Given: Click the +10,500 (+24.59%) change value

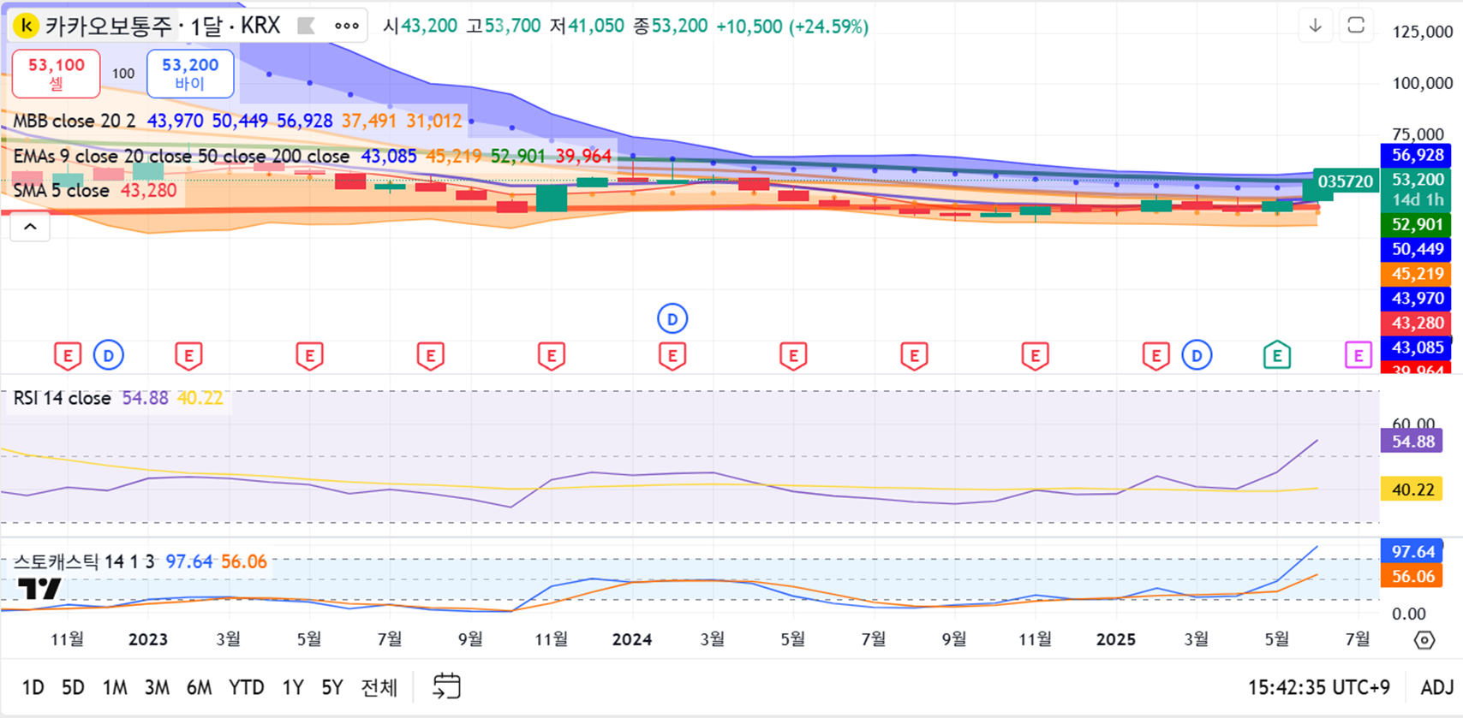Looking at the screenshot, I should pos(792,27).
